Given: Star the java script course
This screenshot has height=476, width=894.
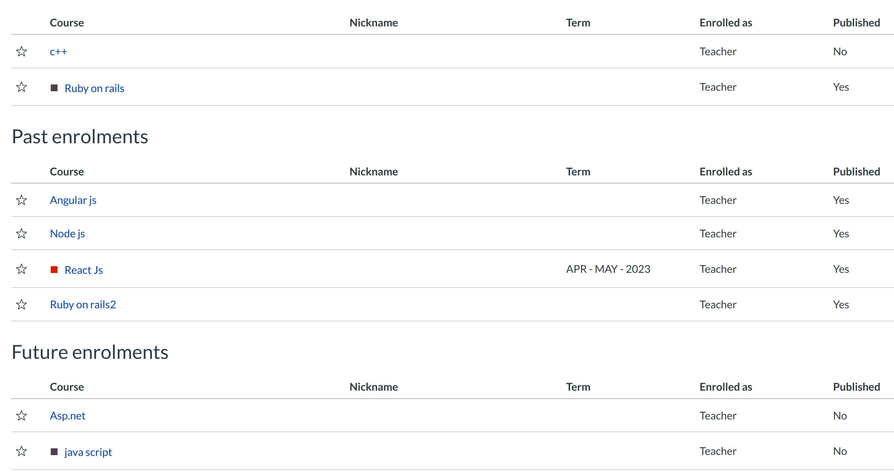Looking at the screenshot, I should tap(21, 451).
